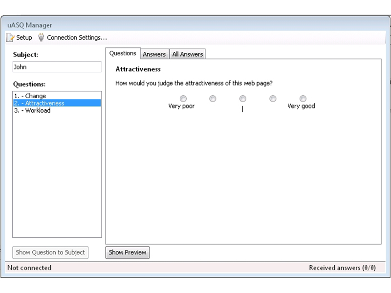Screen dimensions: 391x293
Task: Click the Not connected status text
Action: (x=29, y=268)
